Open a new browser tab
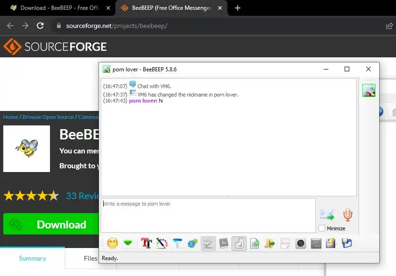Viewport: 396px width, 276px height. [237, 8]
